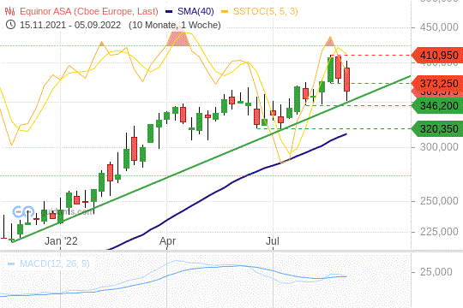The image size is (463, 308).
Task: Click the last red candlestick on the chart
Action: [346, 80]
